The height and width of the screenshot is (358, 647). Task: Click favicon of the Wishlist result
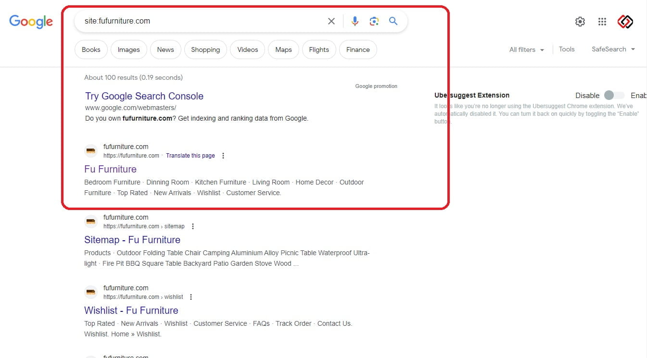coord(91,292)
